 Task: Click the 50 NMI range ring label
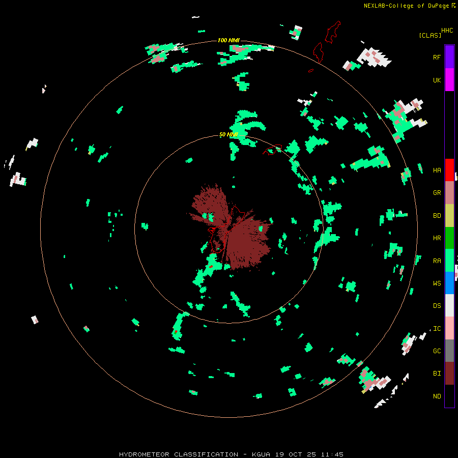(x=228, y=135)
